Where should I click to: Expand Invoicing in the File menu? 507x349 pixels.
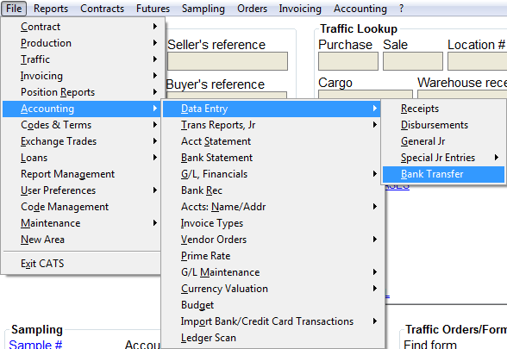pyautogui.click(x=81, y=76)
